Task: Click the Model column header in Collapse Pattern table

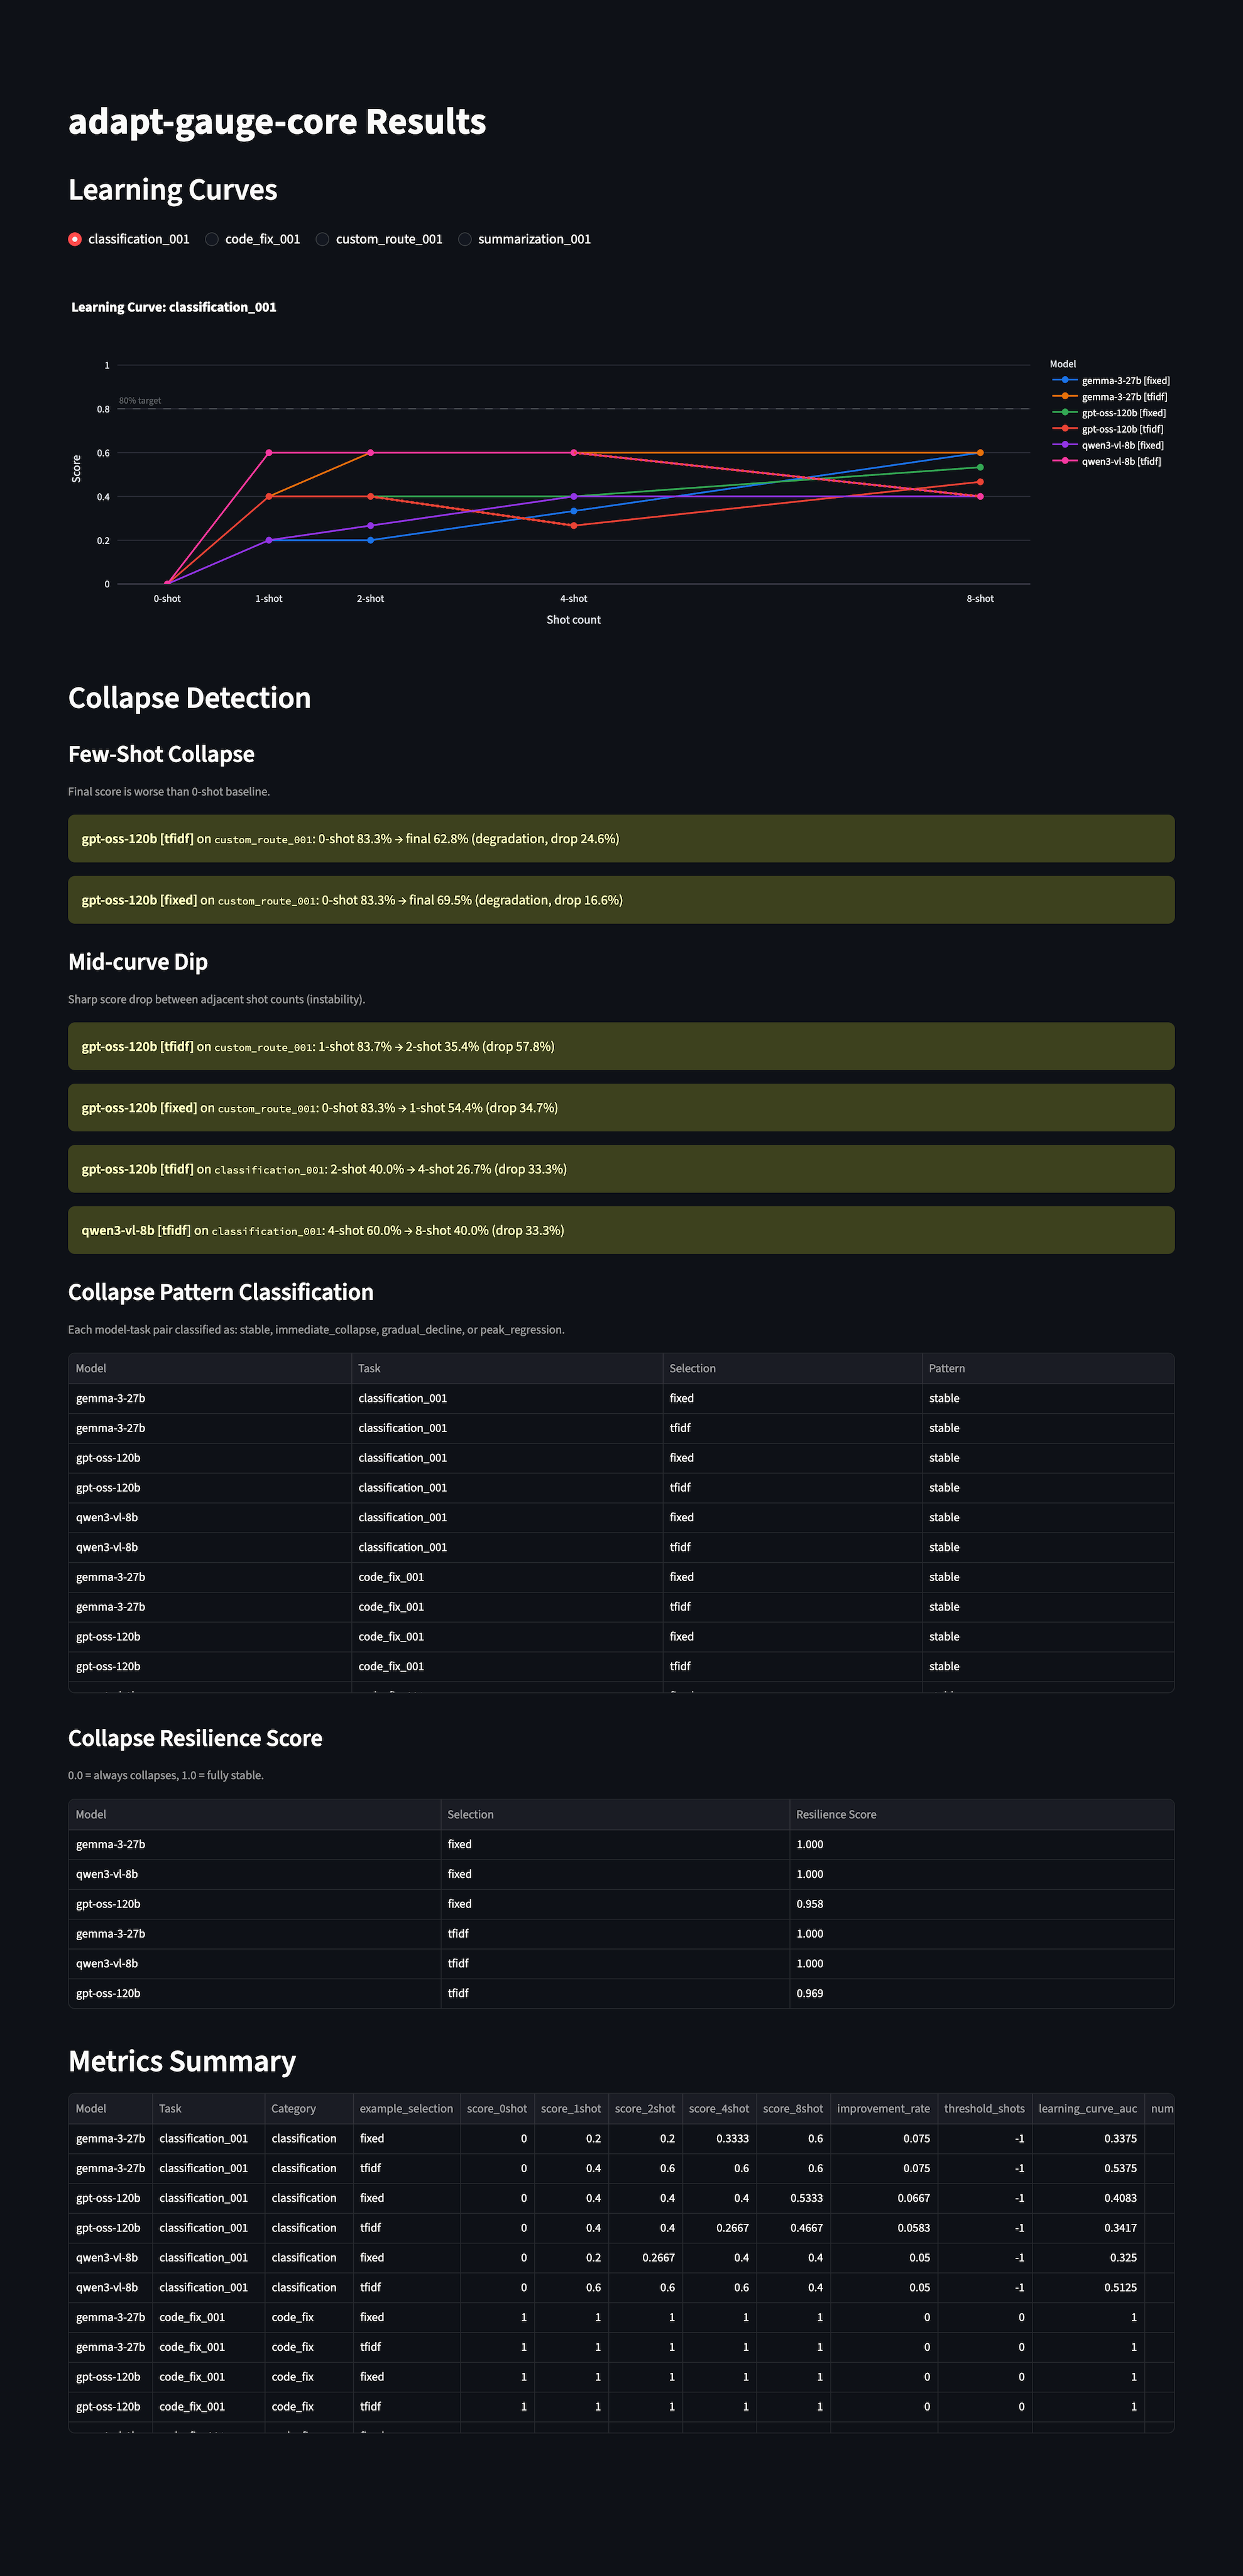Action: [x=92, y=1368]
